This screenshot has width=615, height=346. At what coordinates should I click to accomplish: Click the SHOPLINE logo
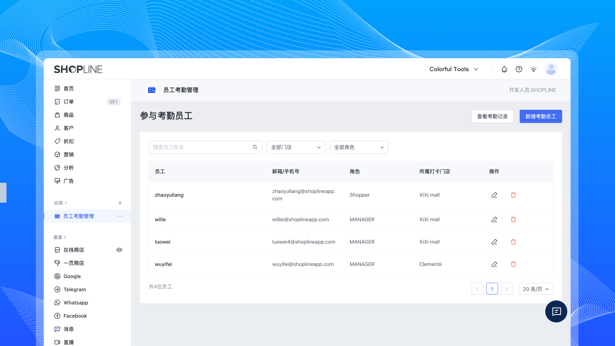coord(78,69)
